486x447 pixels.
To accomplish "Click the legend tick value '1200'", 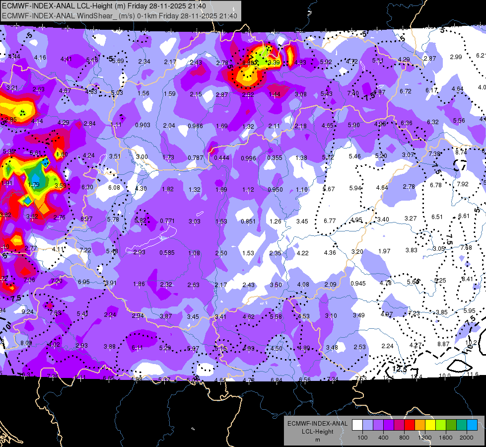I will pyautogui.click(x=425, y=438).
